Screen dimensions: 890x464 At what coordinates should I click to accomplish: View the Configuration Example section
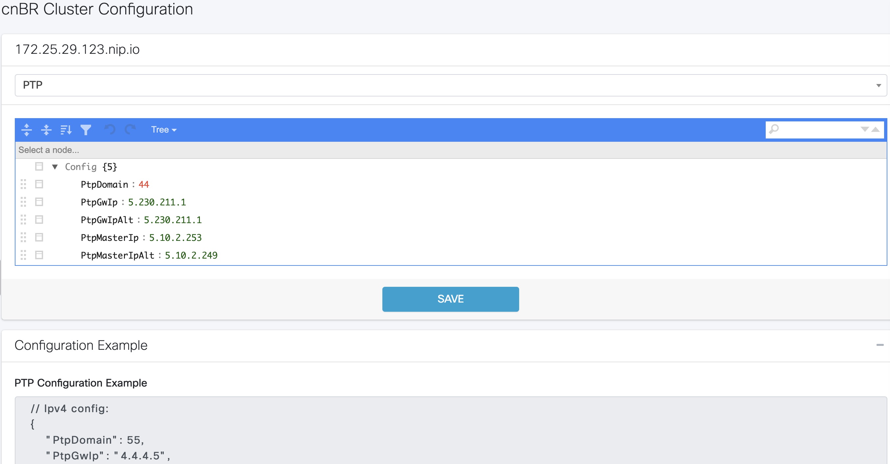[x=81, y=345]
